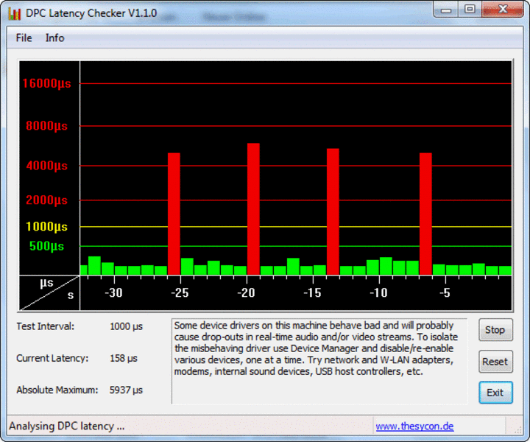
Task: Click the red latency spike bar near -25
Action: click(x=174, y=214)
